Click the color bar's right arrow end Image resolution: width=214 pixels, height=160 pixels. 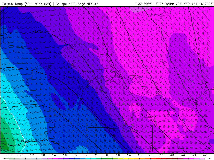[208, 159]
